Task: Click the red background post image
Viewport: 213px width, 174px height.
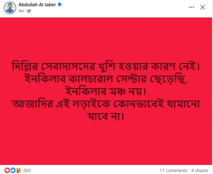Action: click(x=106, y=91)
